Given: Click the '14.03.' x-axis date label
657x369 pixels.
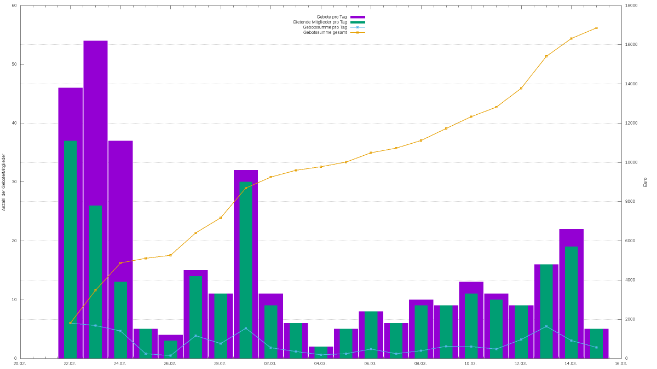Looking at the screenshot, I should (x=570, y=364).
